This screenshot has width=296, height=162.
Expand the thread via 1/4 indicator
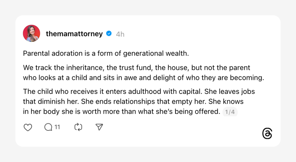pyautogui.click(x=230, y=112)
